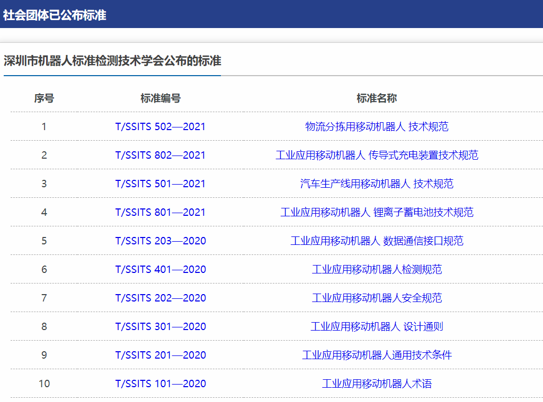Open standard number T/SSITS 301—2020
The image size is (543, 402).
[161, 327]
